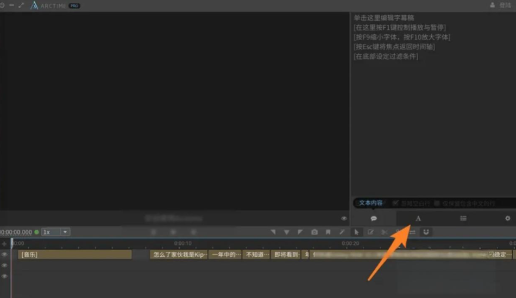Click the bookmark marker icon
The width and height of the screenshot is (516, 298).
328,232
